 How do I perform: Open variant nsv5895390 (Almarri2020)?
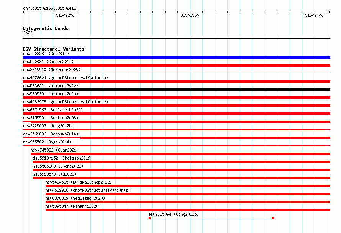pyautogui.click(x=51, y=94)
